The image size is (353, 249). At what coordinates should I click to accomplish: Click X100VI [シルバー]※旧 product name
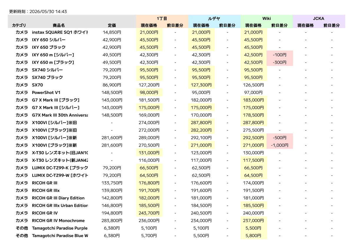(54, 122)
